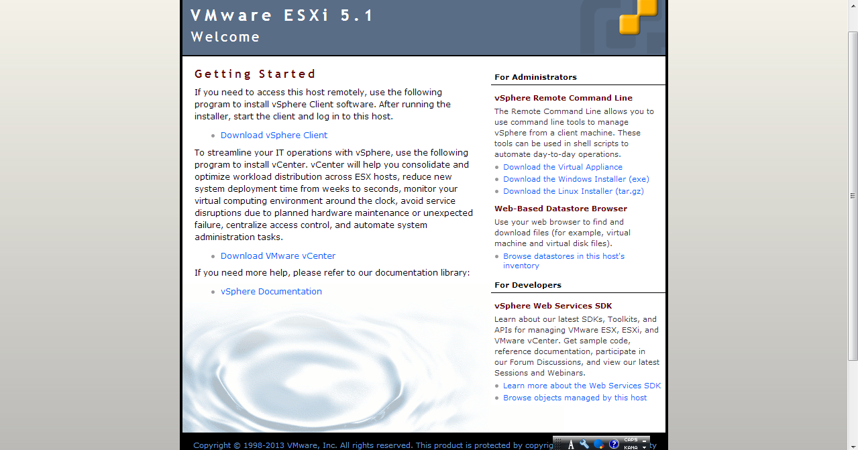The image size is (858, 450).
Task: Click the copyright notice text
Action: 372,445
